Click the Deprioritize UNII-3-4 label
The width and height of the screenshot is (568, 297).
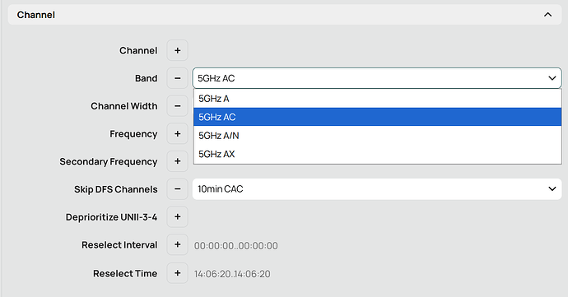coord(112,217)
